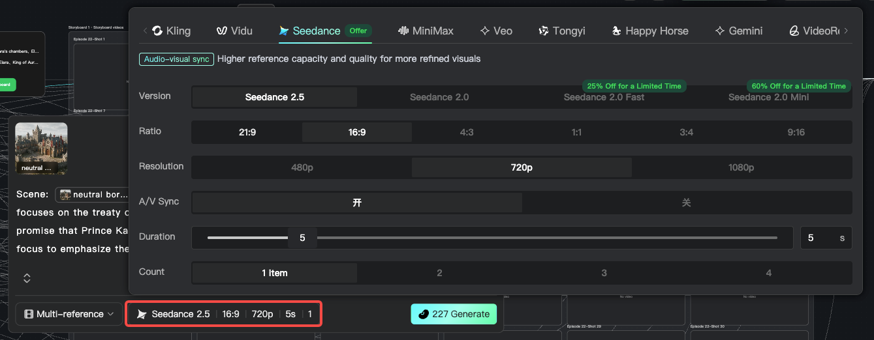The width and height of the screenshot is (874, 340).
Task: Choose the Seedance 2.0 version
Action: click(x=439, y=97)
